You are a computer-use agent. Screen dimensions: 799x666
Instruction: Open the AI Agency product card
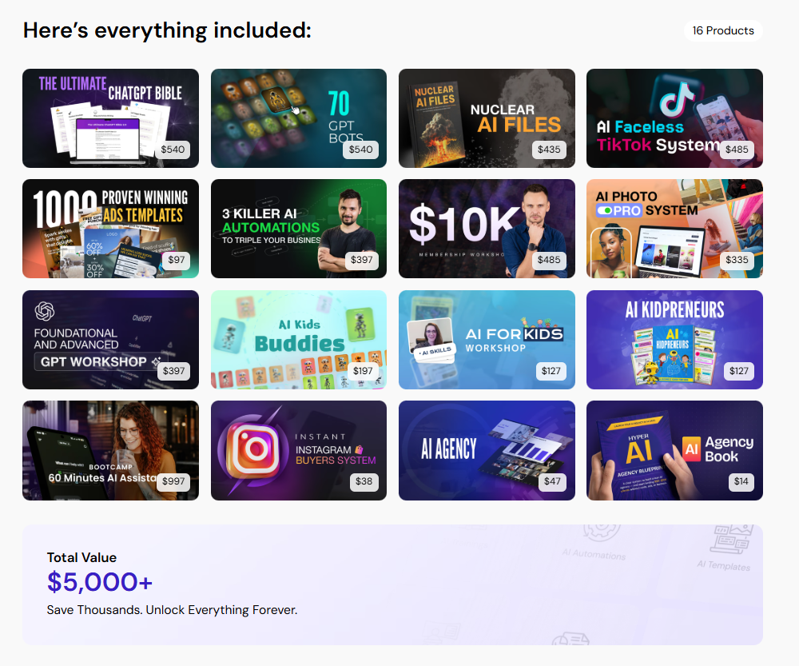(487, 450)
